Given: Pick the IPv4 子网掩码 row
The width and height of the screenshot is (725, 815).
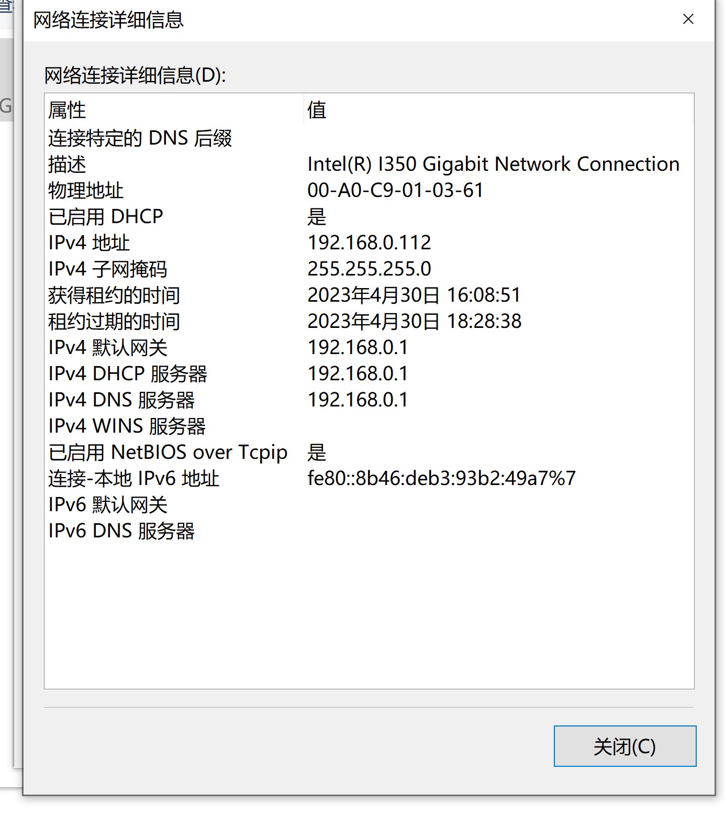Looking at the screenshot, I should [x=107, y=269].
